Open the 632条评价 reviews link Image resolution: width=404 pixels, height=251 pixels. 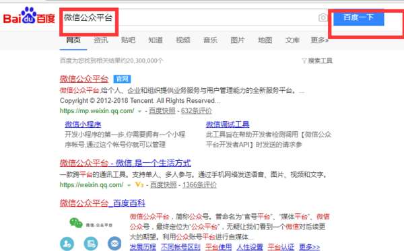[x=197, y=111]
